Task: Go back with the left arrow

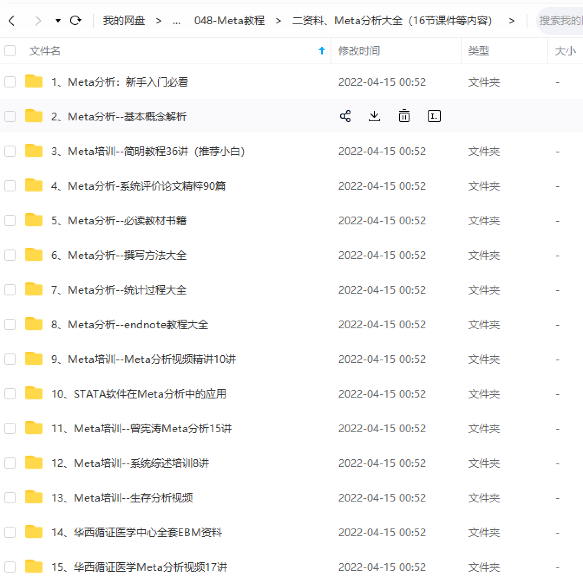Action: (x=12, y=20)
